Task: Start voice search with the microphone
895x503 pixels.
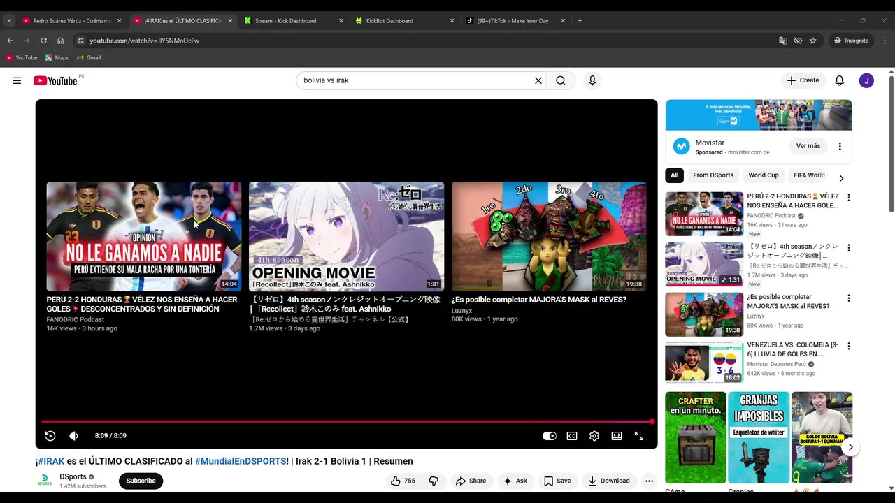Action: point(592,80)
